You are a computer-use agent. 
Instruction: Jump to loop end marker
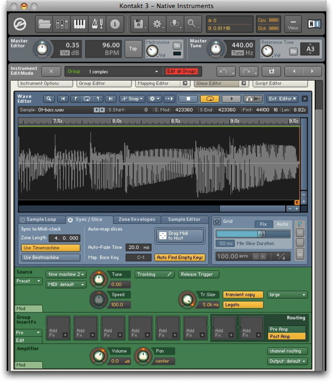[98, 99]
